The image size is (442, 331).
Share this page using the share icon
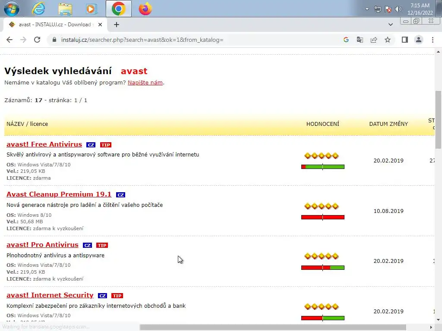click(374, 40)
